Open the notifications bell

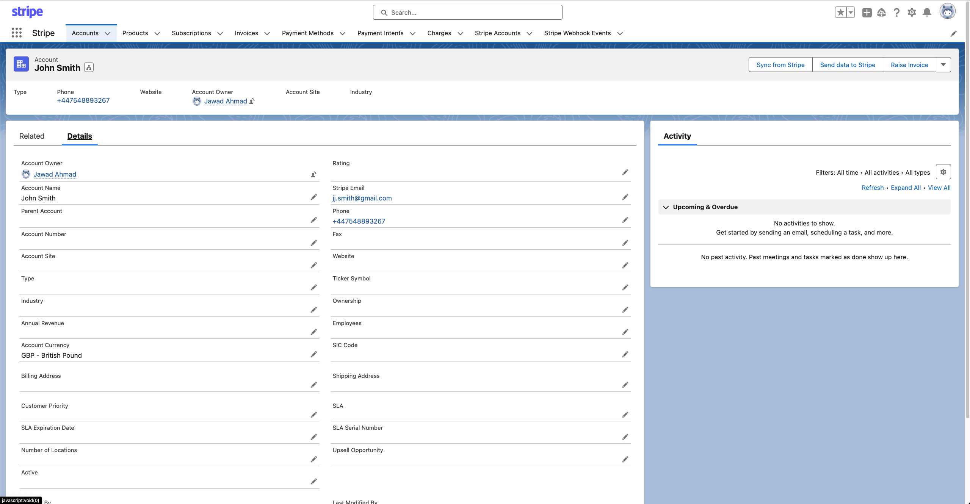[x=927, y=13]
